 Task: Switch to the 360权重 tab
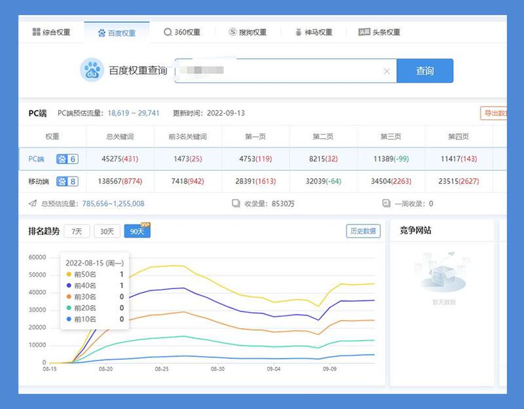pos(182,32)
